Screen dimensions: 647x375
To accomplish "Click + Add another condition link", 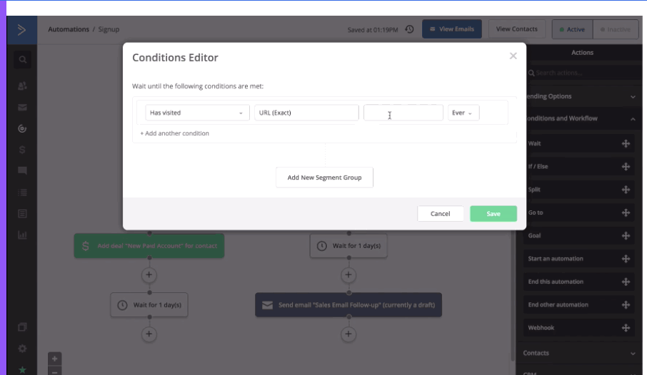I will 174,133.
